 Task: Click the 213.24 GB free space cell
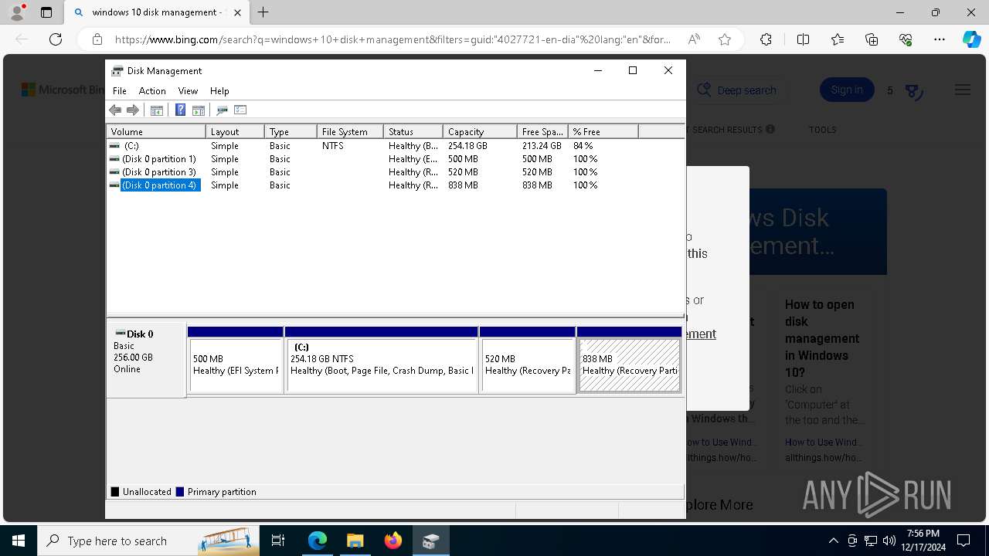(542, 145)
